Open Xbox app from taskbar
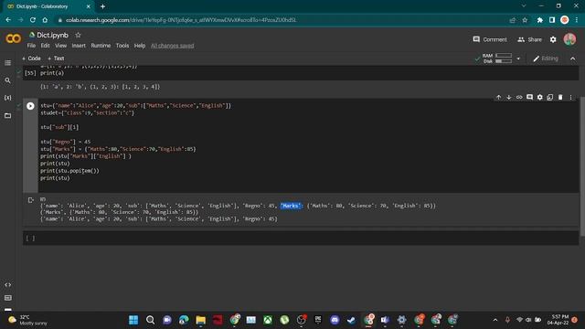 [x=268, y=320]
